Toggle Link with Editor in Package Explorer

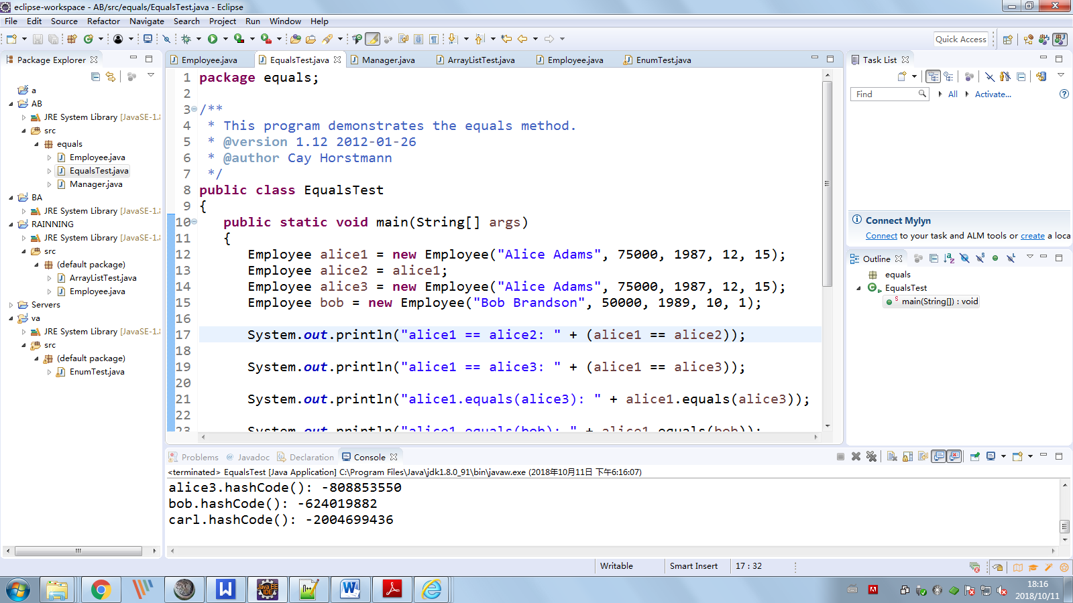tap(111, 76)
